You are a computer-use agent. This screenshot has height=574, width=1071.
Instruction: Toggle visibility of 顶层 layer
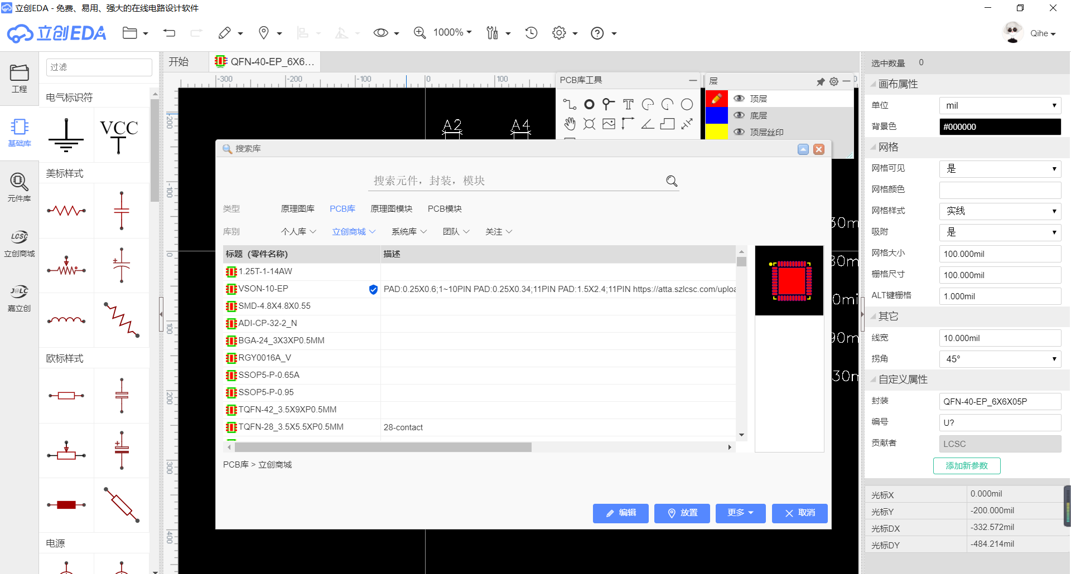click(x=739, y=99)
